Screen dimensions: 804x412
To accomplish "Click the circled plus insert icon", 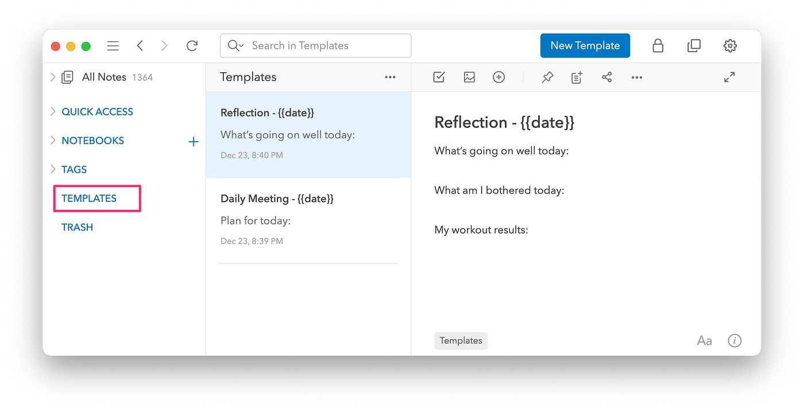I will coord(498,77).
